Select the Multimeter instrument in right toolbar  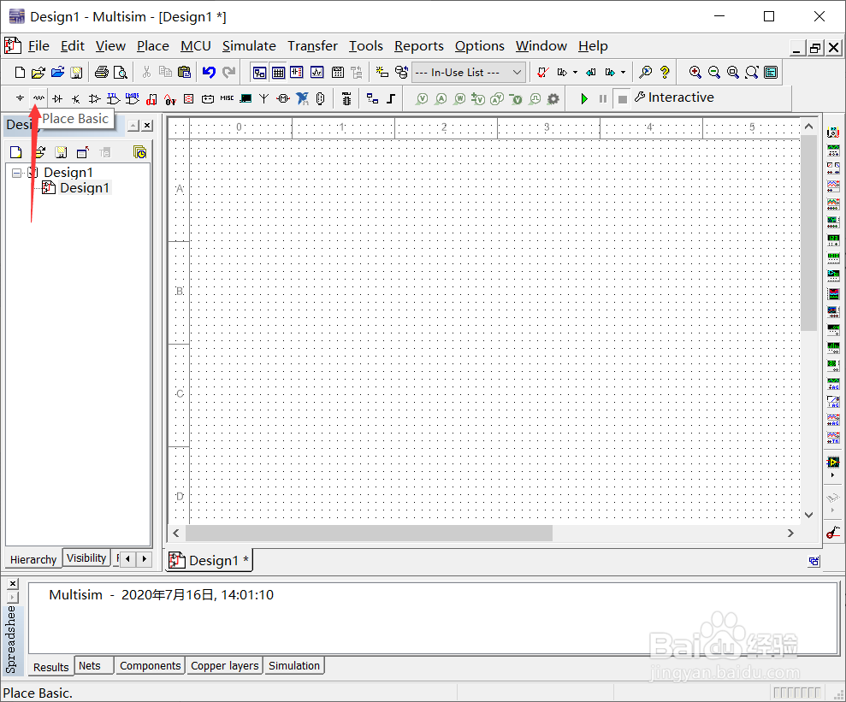[x=833, y=132]
